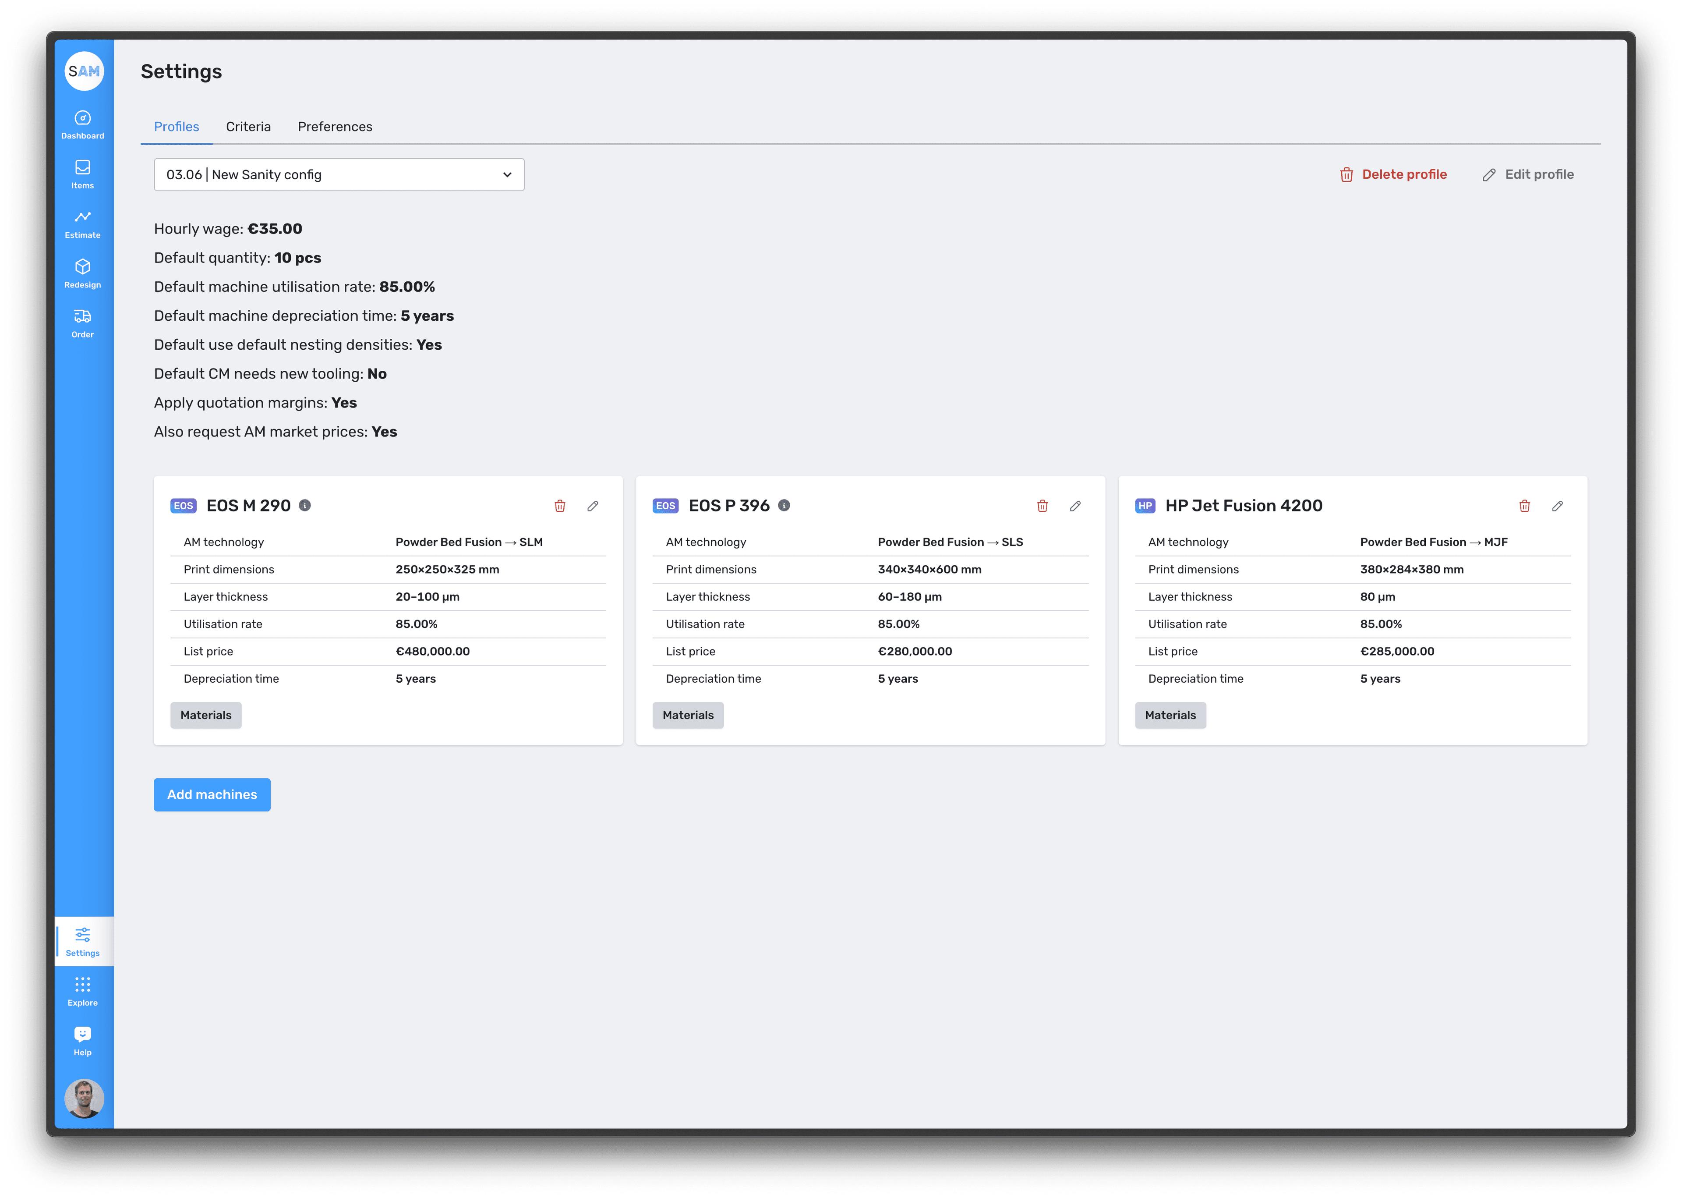Show info for EOS P 396
The image size is (1682, 1198).
(x=784, y=505)
